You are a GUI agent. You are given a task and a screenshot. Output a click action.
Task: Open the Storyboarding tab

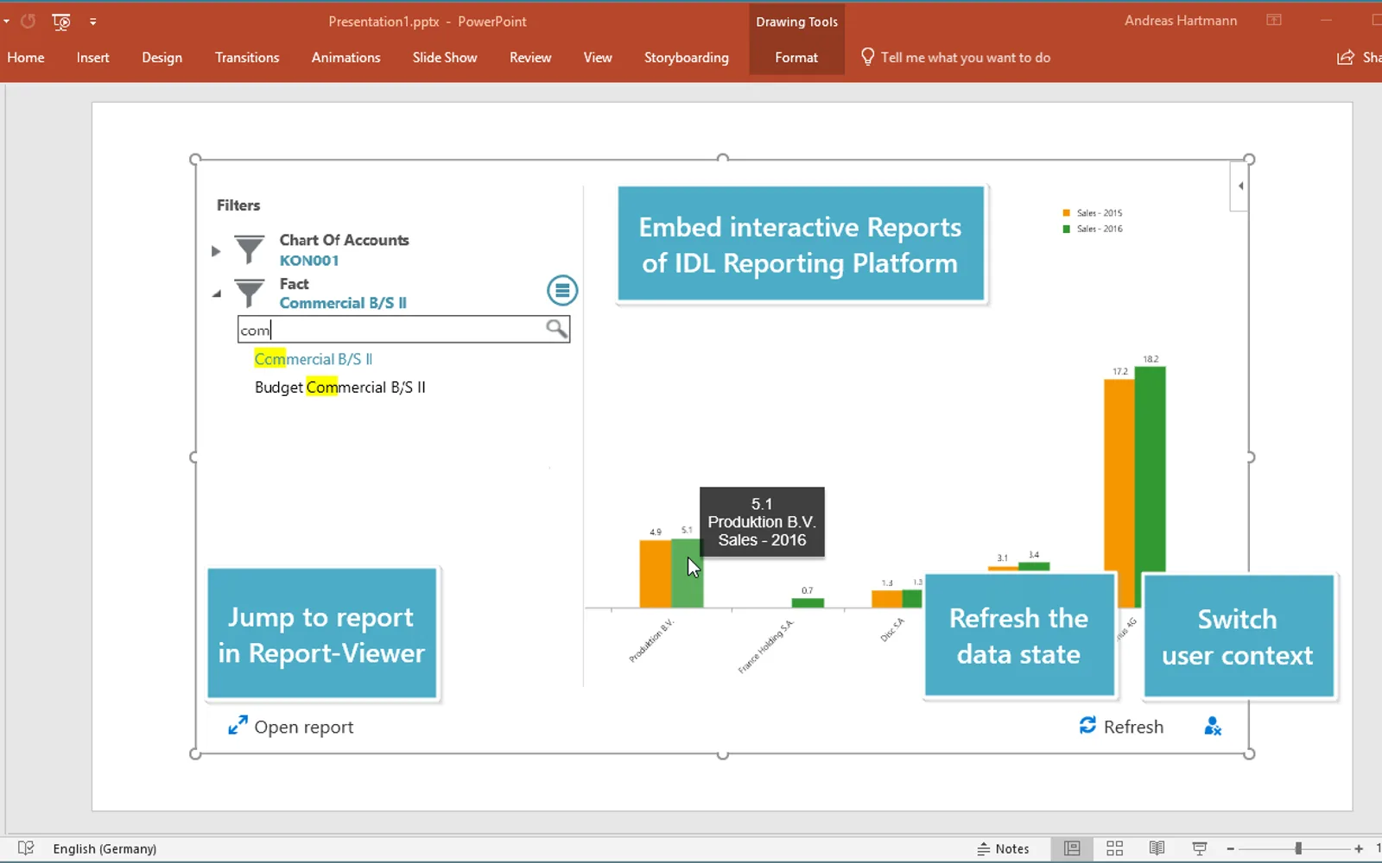click(x=687, y=58)
